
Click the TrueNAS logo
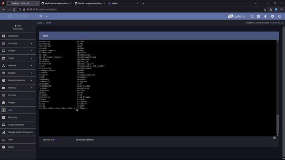[18, 16]
